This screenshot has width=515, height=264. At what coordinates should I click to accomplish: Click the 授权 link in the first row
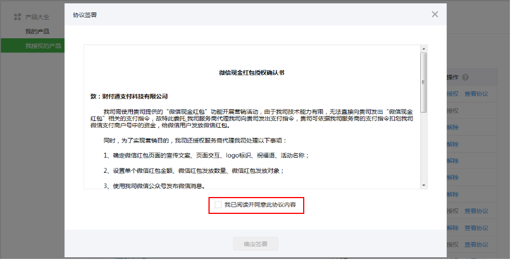[x=452, y=94]
